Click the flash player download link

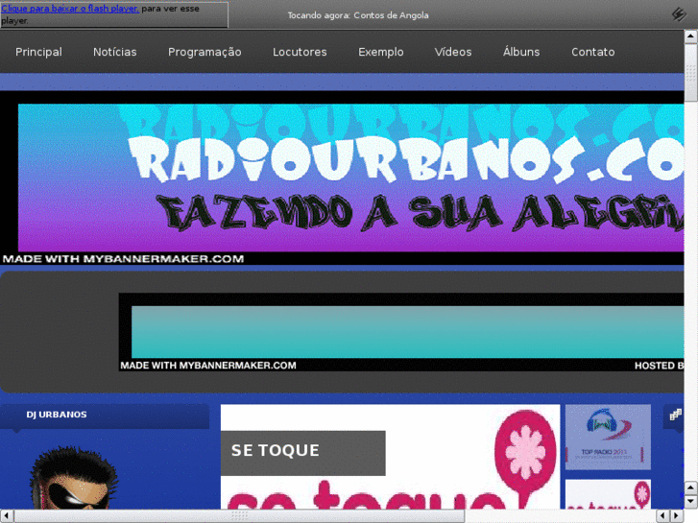pyautogui.click(x=70, y=9)
